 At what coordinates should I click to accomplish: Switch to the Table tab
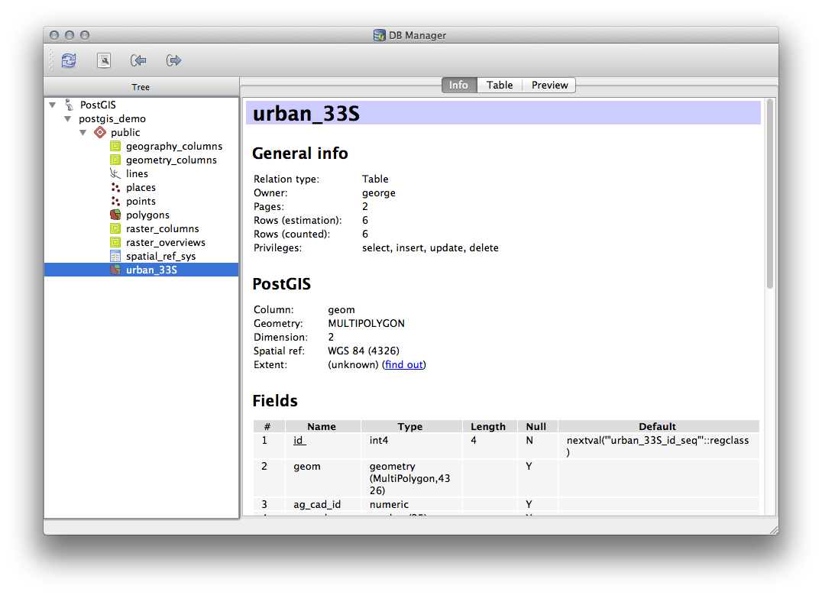click(x=500, y=85)
